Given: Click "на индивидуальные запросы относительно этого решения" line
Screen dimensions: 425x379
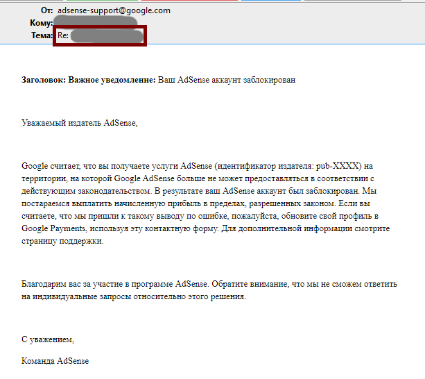Looking at the screenshot, I should point(134,296).
